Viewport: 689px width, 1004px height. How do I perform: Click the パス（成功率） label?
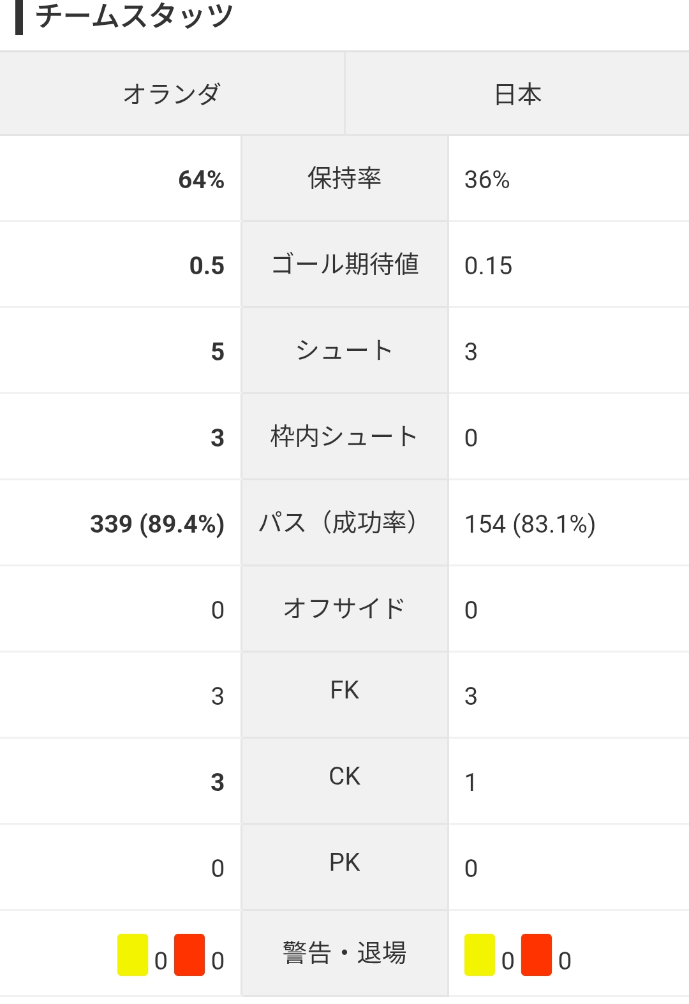[x=344, y=522]
